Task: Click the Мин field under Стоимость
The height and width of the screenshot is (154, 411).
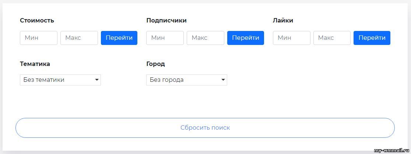Action: click(39, 38)
